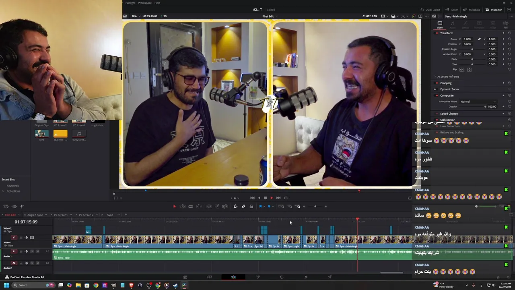Adjust the Opacity slider
515x290 pixels.
click(472, 107)
